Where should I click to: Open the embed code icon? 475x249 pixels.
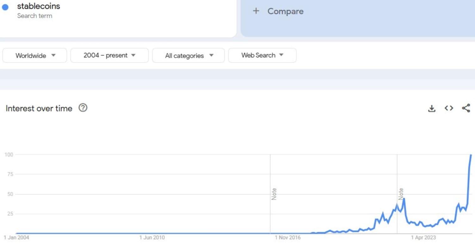449,108
